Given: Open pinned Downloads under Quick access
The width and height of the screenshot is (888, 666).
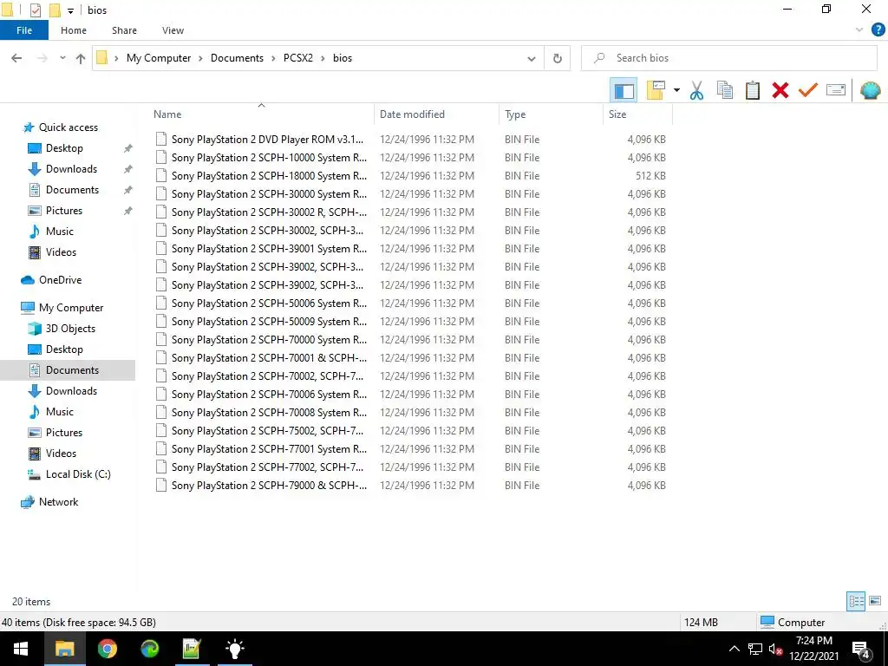Looking at the screenshot, I should click(71, 169).
